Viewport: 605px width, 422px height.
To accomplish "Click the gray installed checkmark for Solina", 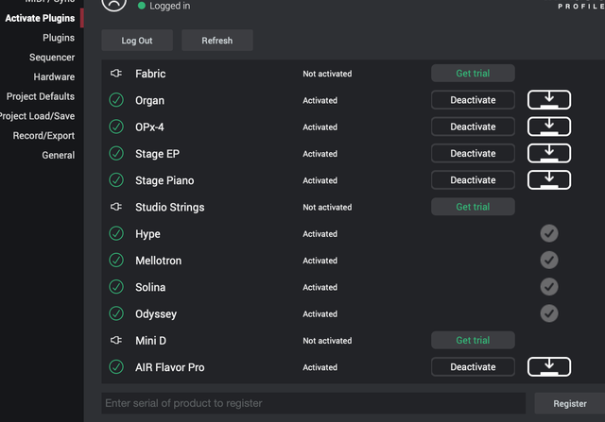I will tap(549, 287).
